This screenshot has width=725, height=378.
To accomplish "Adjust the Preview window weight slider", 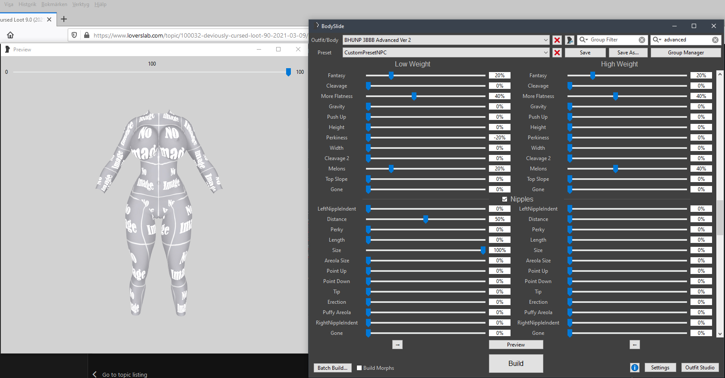I will [x=288, y=72].
